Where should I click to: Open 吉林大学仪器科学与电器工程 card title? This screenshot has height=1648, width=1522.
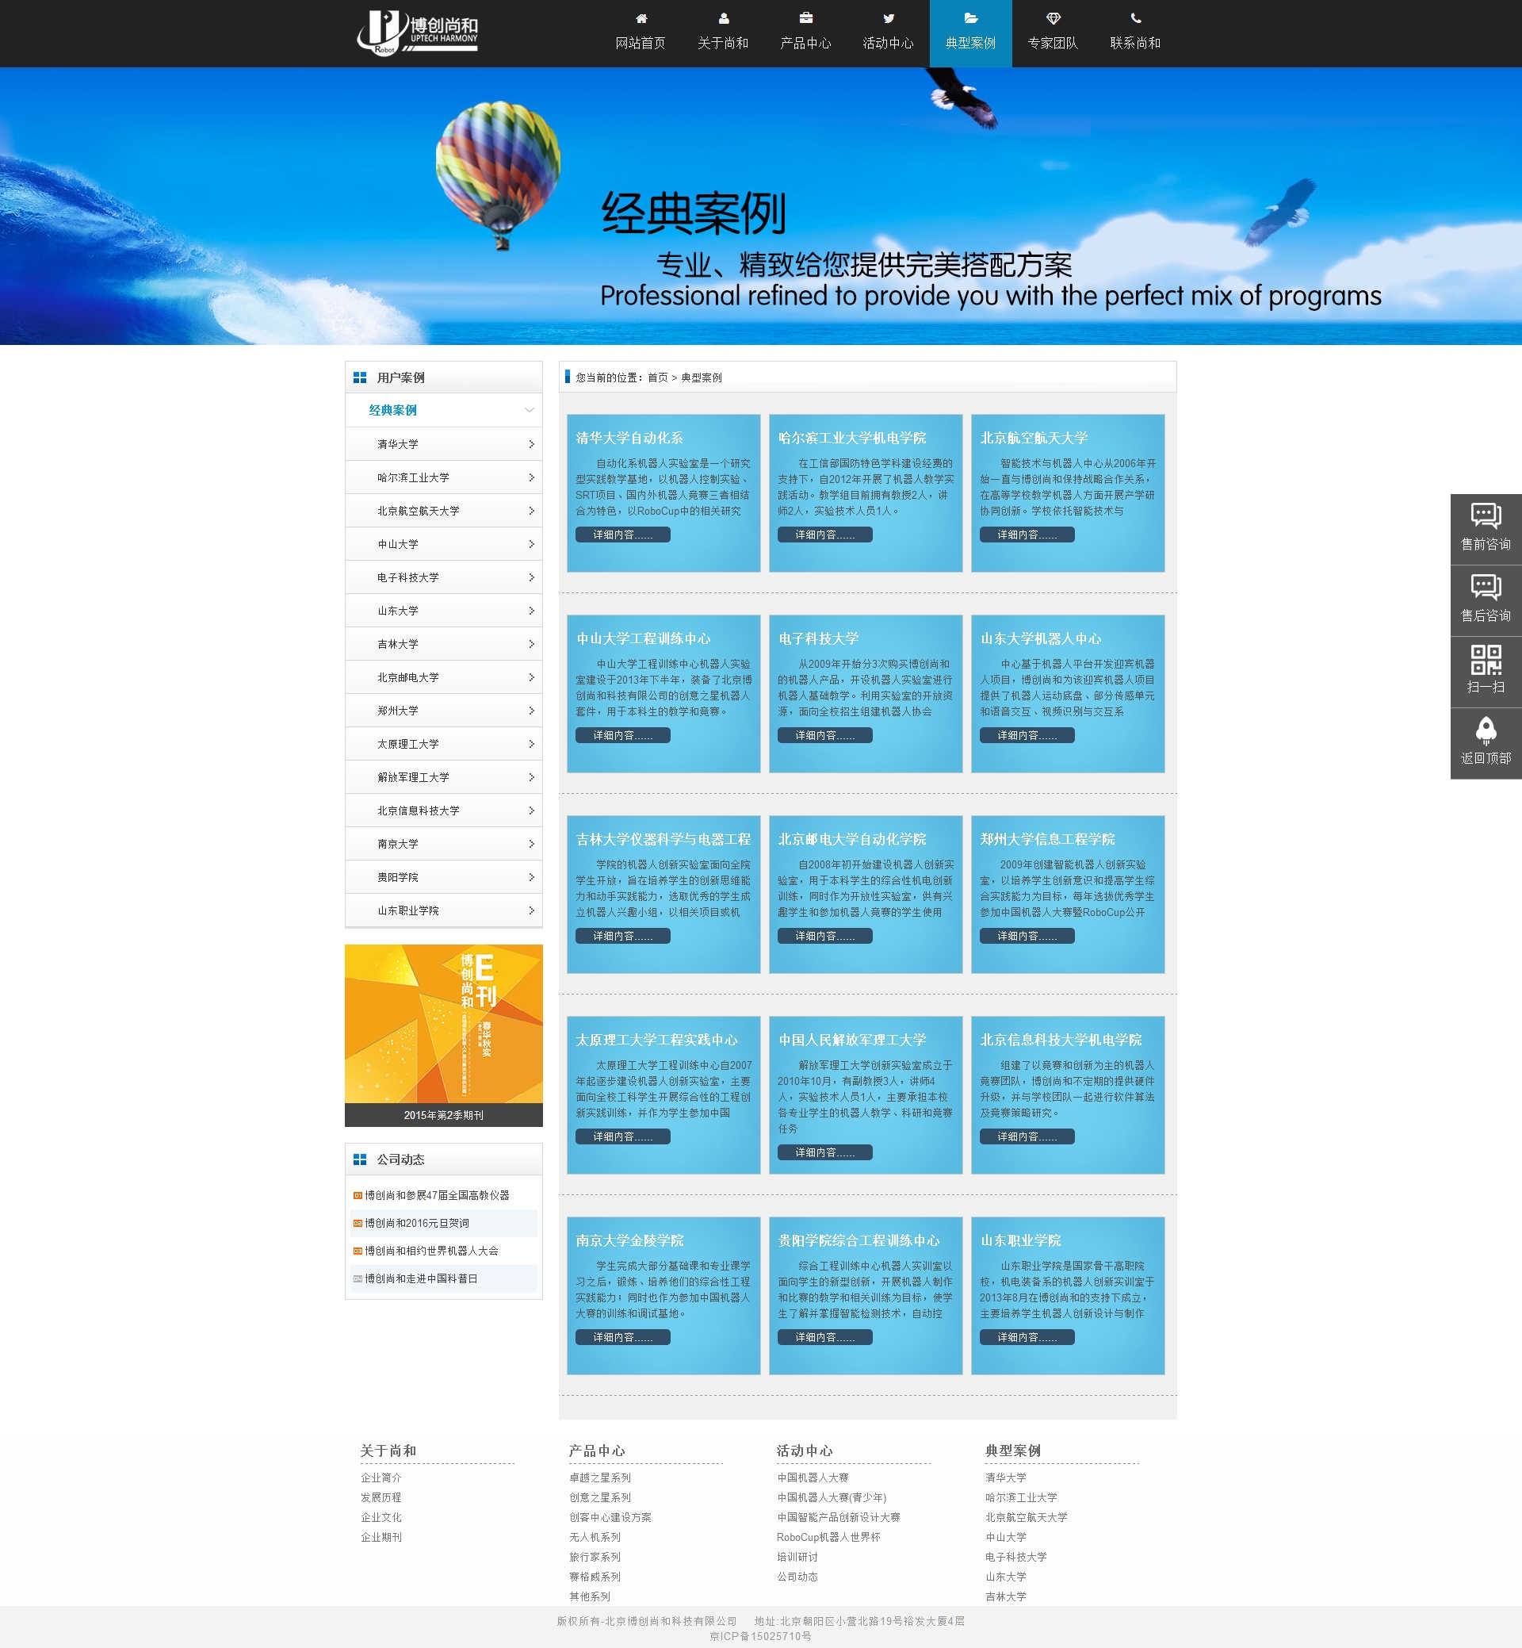pos(663,840)
